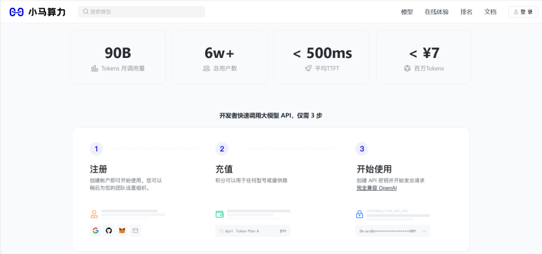This screenshot has height=254, width=542.
Task: Select the Google sign-in icon
Action: click(95, 231)
